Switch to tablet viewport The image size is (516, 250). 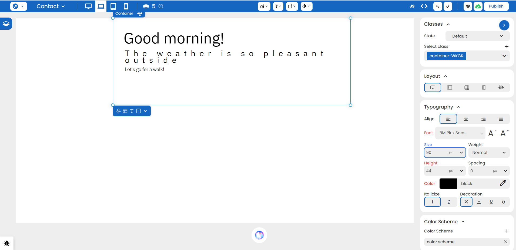click(113, 6)
